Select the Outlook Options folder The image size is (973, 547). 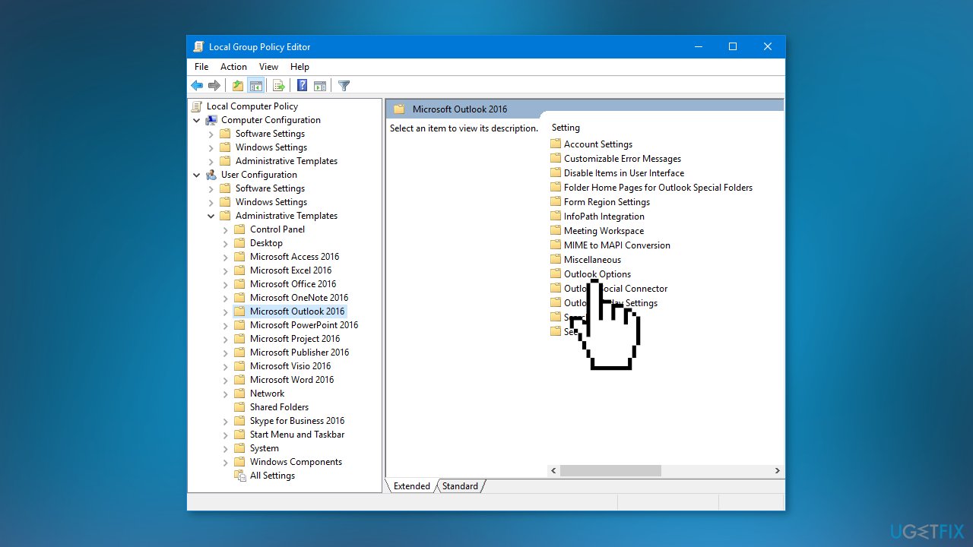point(597,274)
